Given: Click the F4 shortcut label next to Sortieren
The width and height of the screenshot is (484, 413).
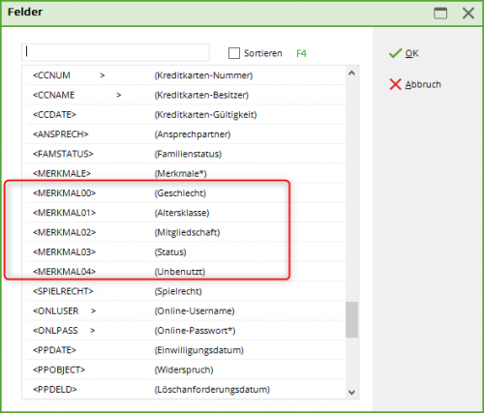Looking at the screenshot, I should tap(301, 53).
